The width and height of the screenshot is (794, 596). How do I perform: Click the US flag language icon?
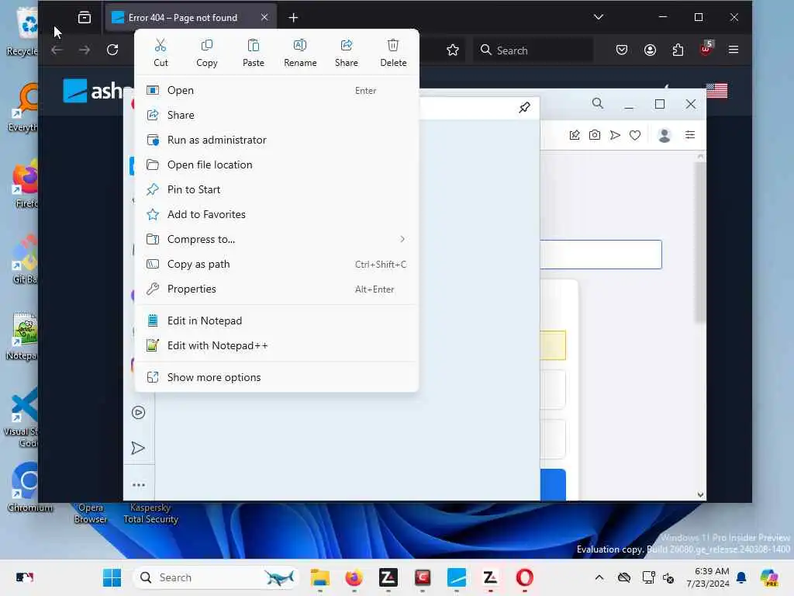point(717,91)
